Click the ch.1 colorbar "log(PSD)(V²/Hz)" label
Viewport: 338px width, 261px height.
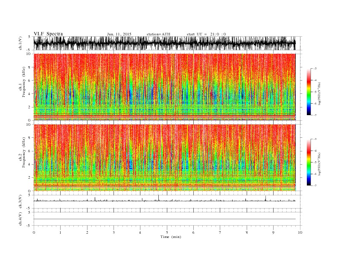tap(320, 93)
